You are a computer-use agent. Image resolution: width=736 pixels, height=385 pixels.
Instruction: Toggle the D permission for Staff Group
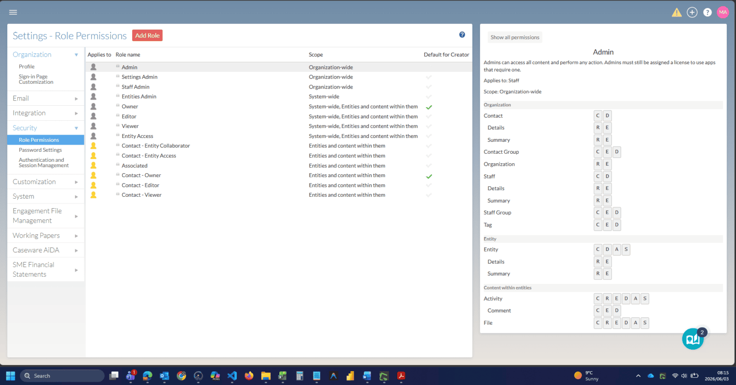click(617, 213)
